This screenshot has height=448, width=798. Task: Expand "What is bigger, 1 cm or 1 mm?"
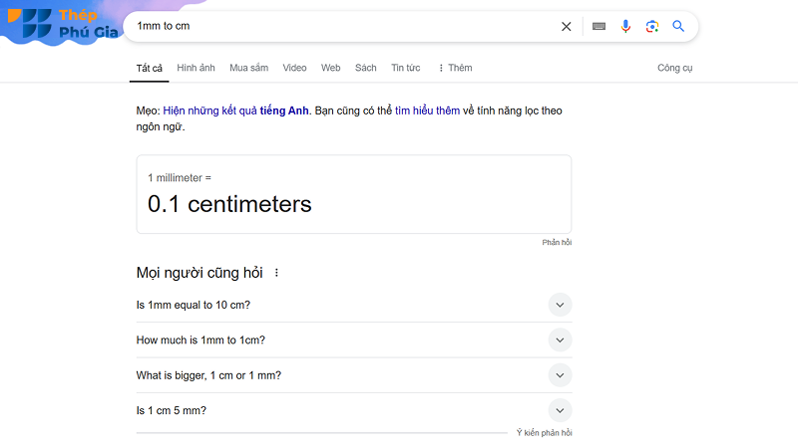click(x=560, y=375)
